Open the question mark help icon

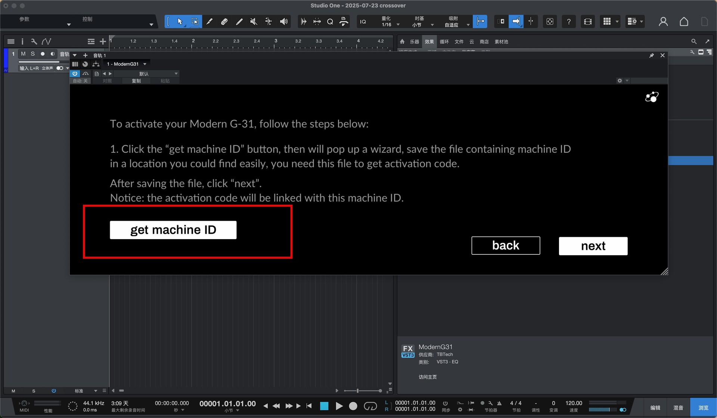(x=568, y=22)
